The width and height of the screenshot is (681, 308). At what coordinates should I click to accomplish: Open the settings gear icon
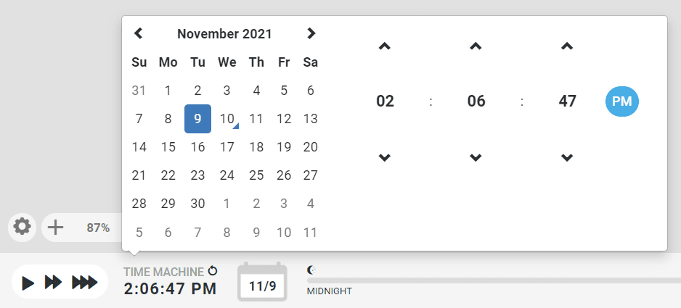point(23,227)
